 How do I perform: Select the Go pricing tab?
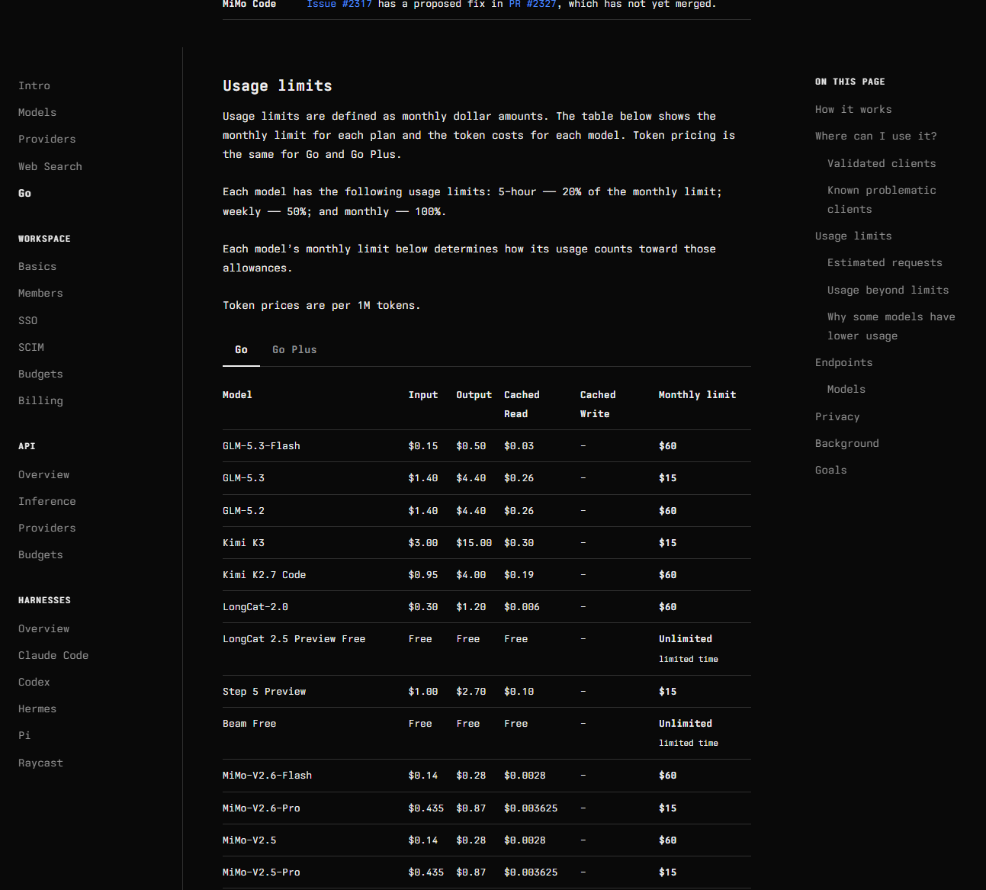click(x=241, y=349)
